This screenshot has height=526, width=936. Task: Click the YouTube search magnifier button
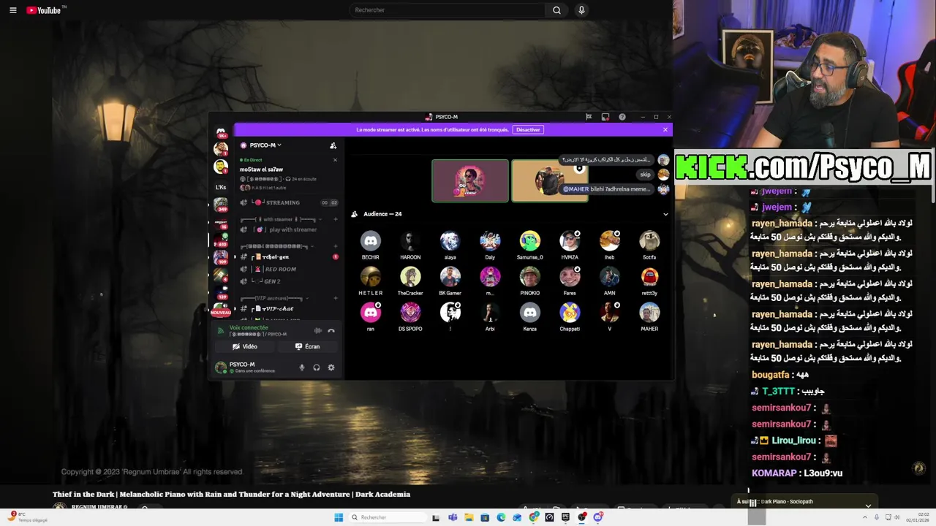click(556, 10)
